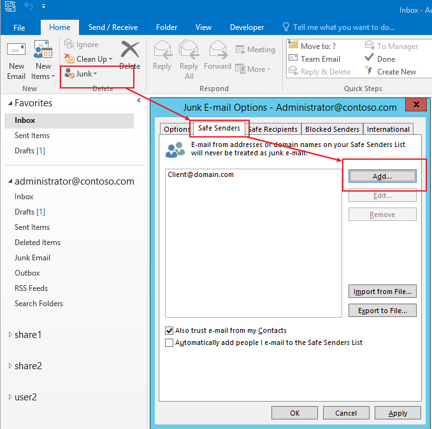The image size is (432, 429).
Task: Switch to the Folder ribbon tab
Action: (x=166, y=27)
